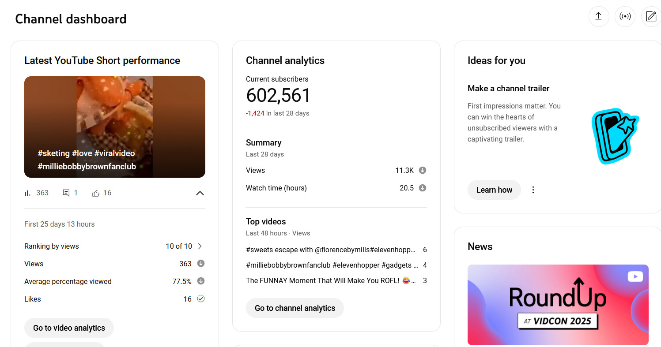This screenshot has width=661, height=347.
Task: Click the 'Ranking by views' row label
Action: (x=52, y=246)
